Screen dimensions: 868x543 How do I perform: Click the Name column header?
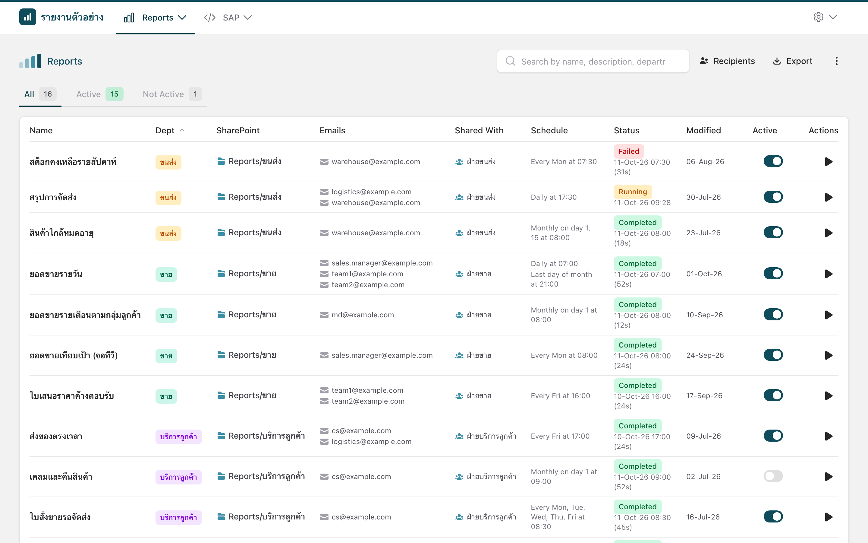41,130
